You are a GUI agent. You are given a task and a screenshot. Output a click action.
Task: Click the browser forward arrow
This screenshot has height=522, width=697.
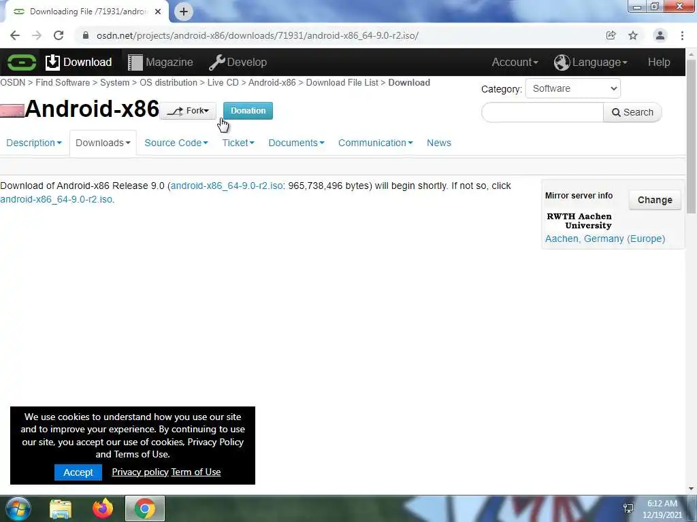point(37,35)
